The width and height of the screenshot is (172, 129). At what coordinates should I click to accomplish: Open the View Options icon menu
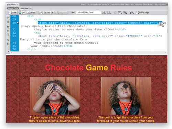pos(120,13)
